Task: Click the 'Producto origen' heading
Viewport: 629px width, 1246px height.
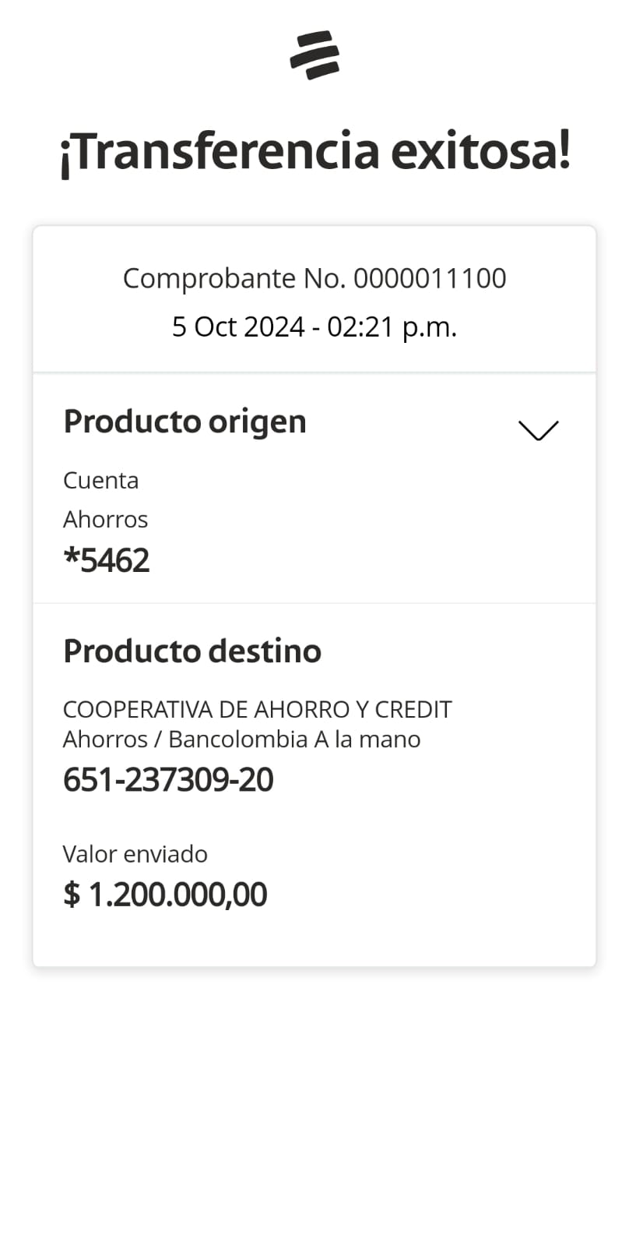Action: tap(184, 422)
